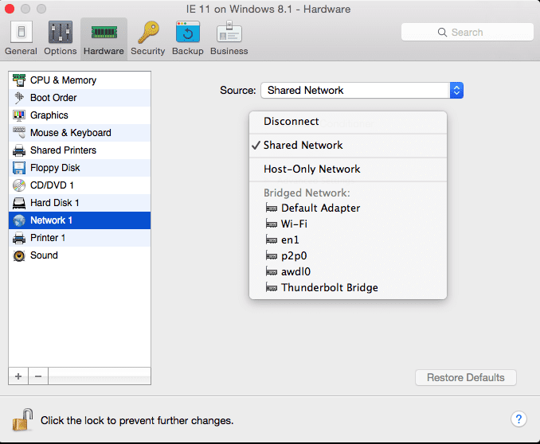Click the Printer 1 icon
The image size is (540, 444).
pyautogui.click(x=19, y=238)
